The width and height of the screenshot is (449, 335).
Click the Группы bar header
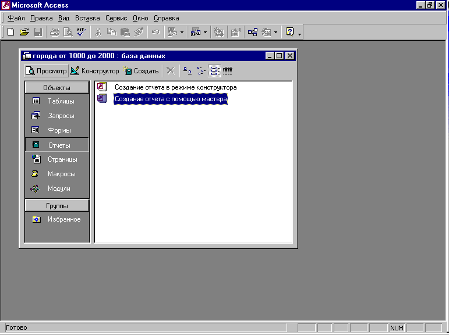tap(56, 206)
